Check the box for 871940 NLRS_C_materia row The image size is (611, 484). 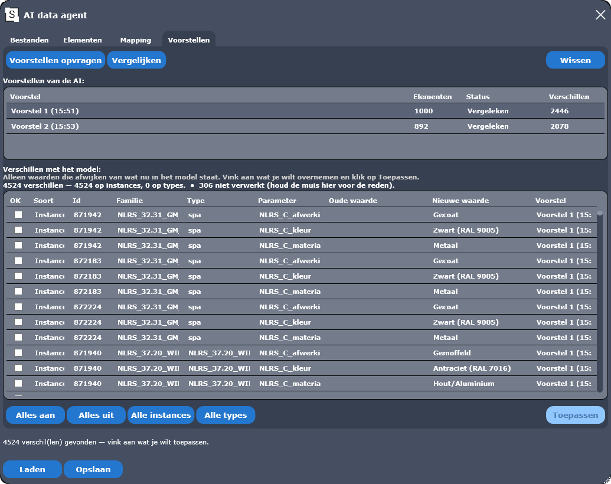(x=18, y=384)
